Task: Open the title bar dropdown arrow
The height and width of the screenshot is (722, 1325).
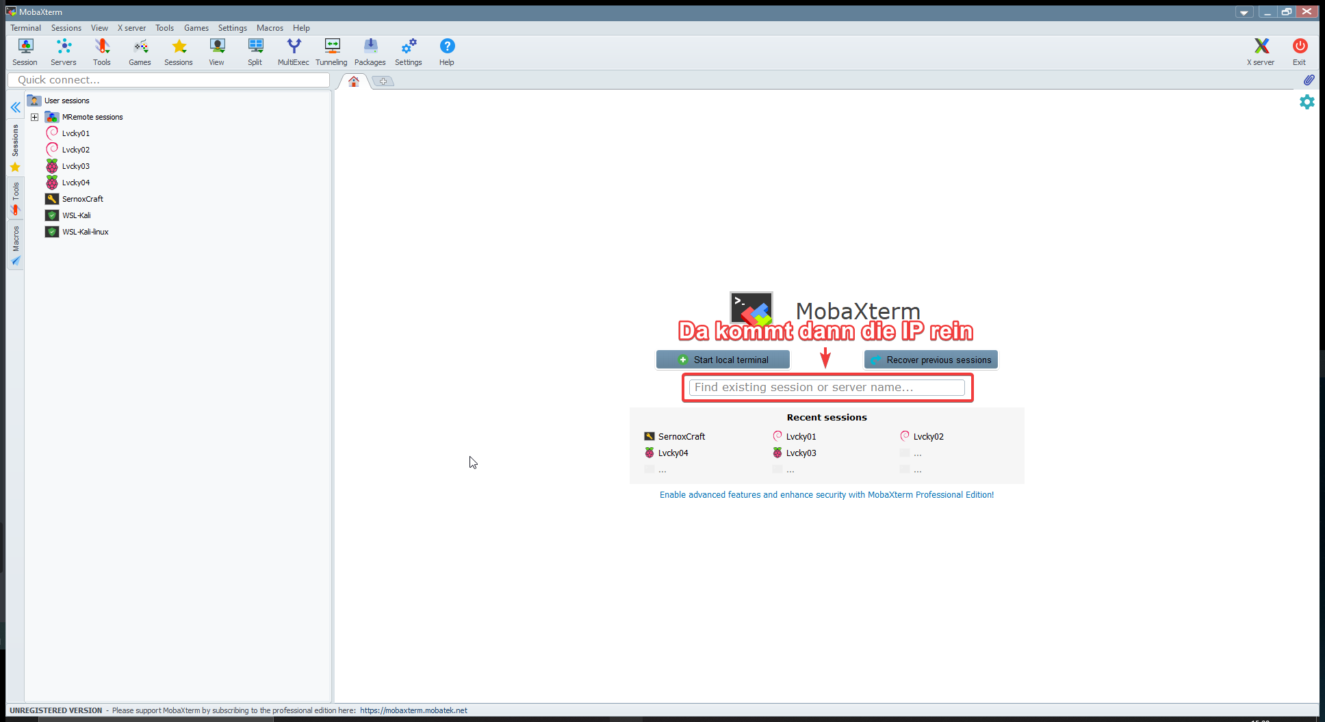Action: point(1244,12)
